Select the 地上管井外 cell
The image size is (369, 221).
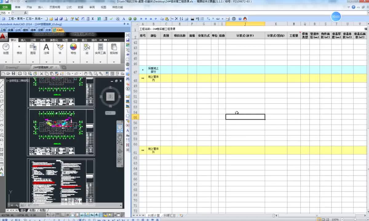[153, 150]
